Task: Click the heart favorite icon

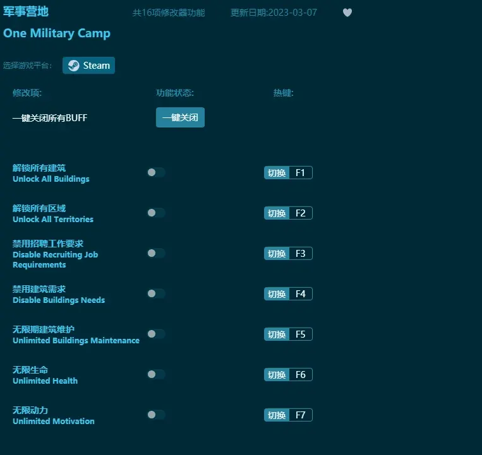Action: (x=347, y=13)
